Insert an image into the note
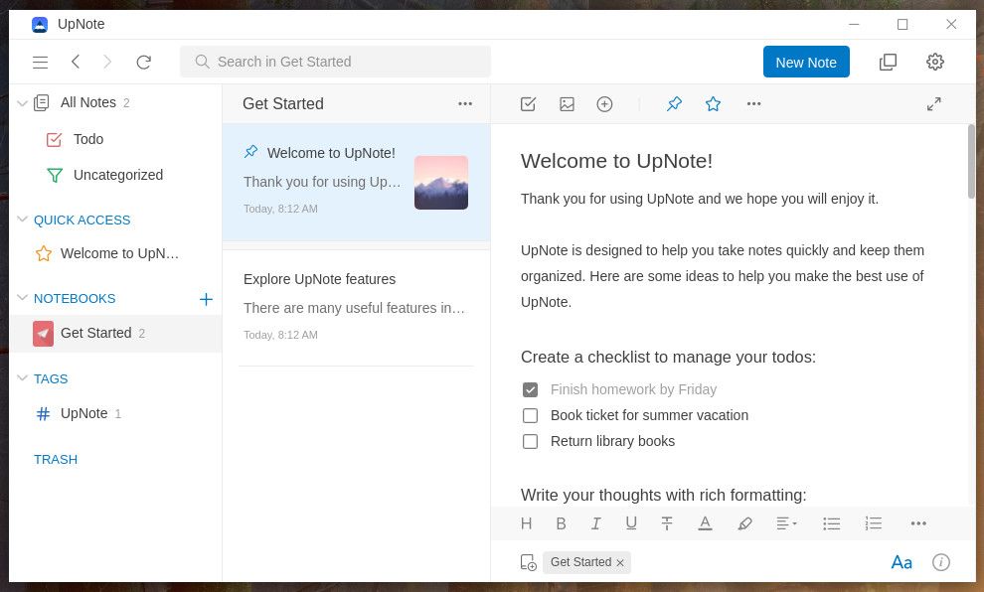This screenshot has width=984, height=592. [567, 103]
